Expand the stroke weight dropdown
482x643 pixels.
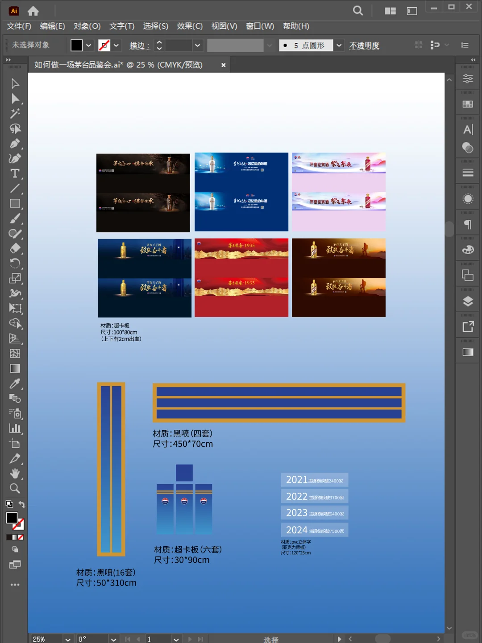197,45
